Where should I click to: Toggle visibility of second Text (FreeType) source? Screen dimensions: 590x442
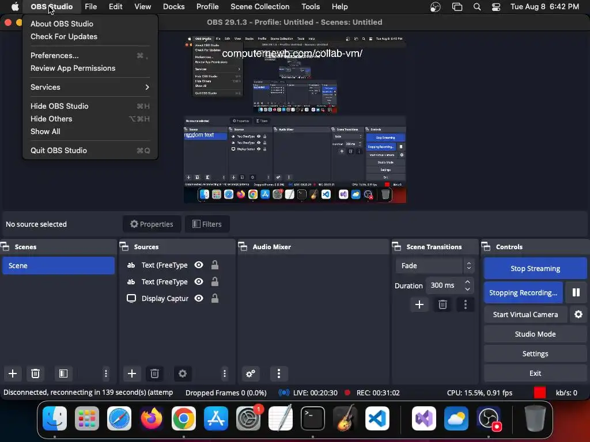tap(199, 281)
